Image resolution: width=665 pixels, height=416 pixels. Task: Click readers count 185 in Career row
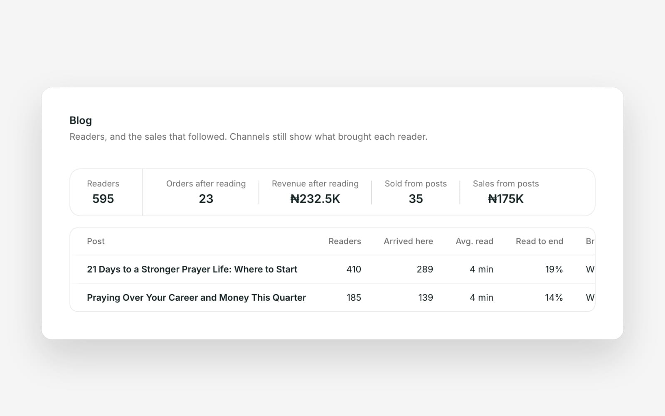pyautogui.click(x=354, y=297)
